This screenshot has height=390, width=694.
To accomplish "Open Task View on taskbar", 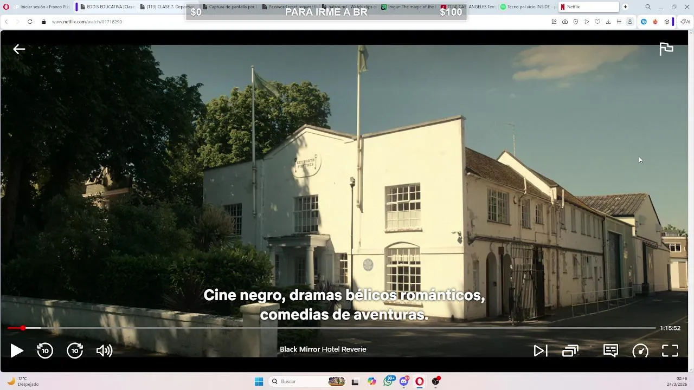I will tap(355, 381).
